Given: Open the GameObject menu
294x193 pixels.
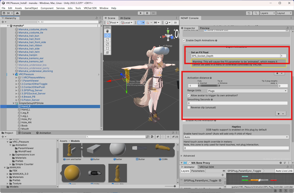Looking at the screenshot, I should pos(31,8).
